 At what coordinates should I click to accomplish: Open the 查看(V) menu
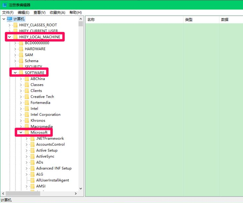pos(39,13)
